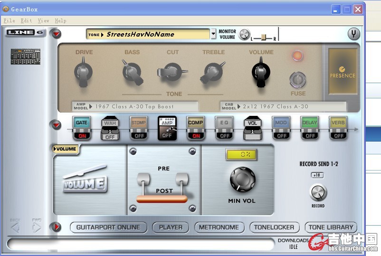Expand the bottom browser panel red arrow
This screenshot has height=256, width=381.
(x=56, y=227)
